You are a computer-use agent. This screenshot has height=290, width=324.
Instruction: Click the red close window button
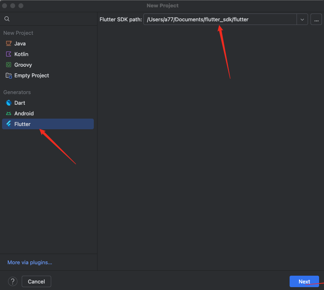click(x=5, y=6)
